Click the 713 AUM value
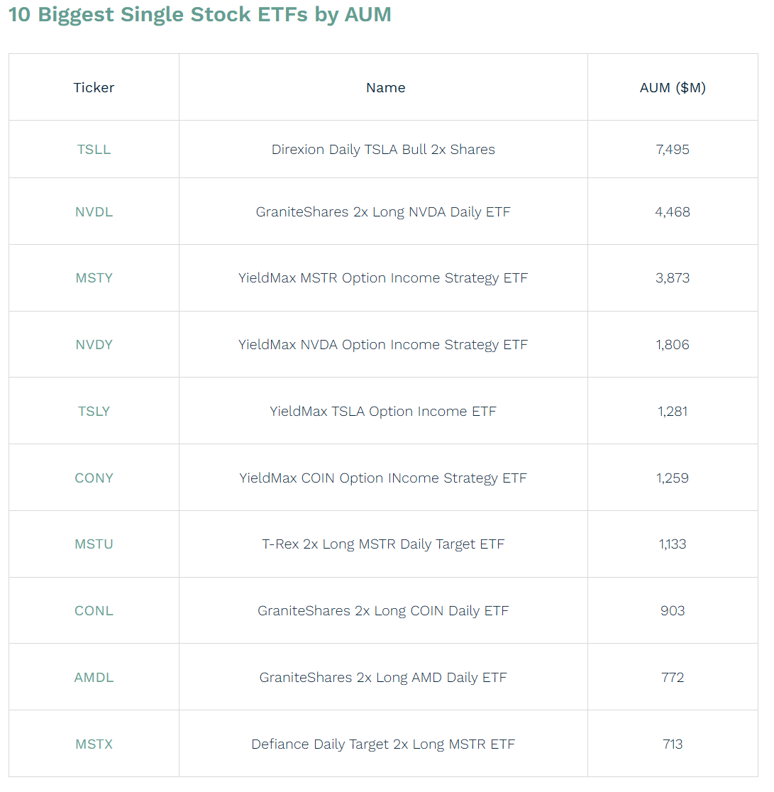The image size is (774, 792). (x=673, y=744)
